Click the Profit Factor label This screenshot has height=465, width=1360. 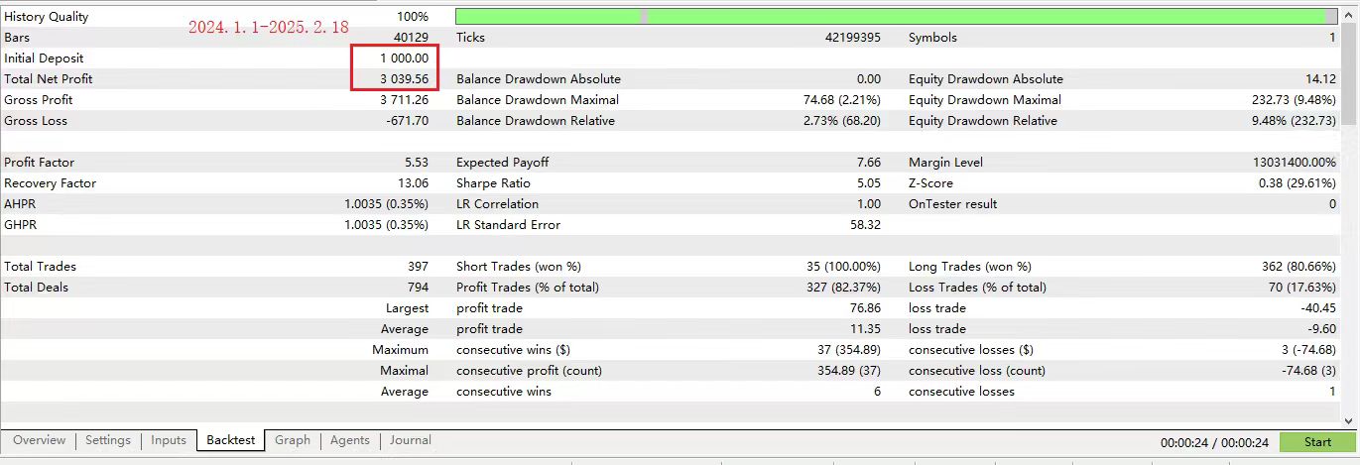pyautogui.click(x=40, y=163)
